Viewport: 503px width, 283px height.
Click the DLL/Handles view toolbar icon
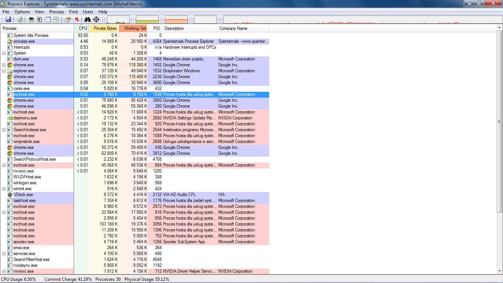[56, 20]
